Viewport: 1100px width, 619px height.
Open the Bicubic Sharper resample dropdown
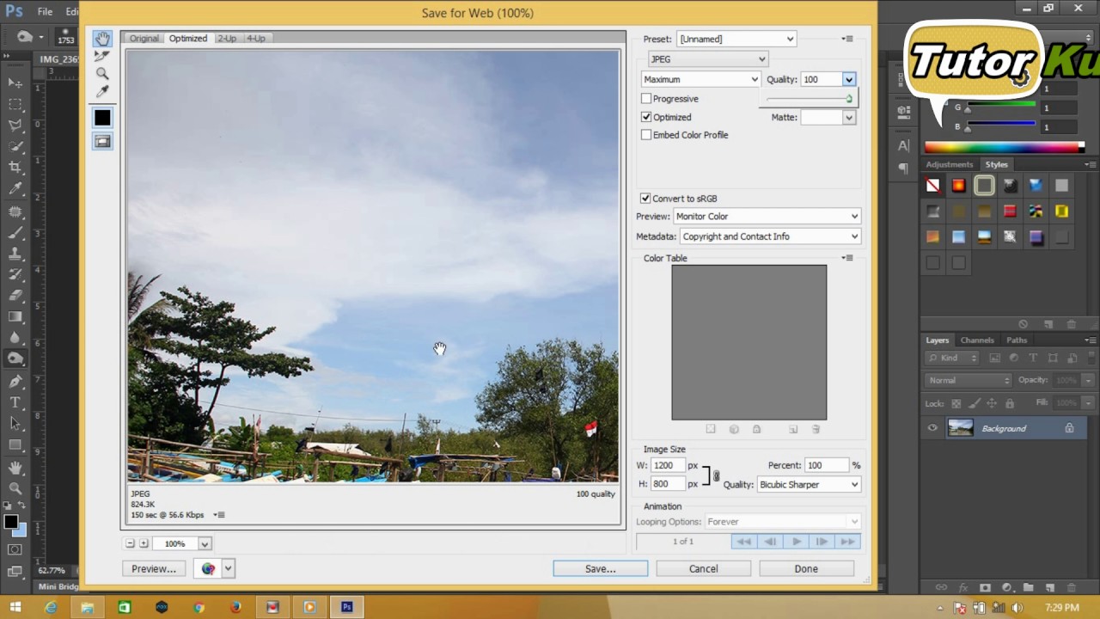point(809,485)
